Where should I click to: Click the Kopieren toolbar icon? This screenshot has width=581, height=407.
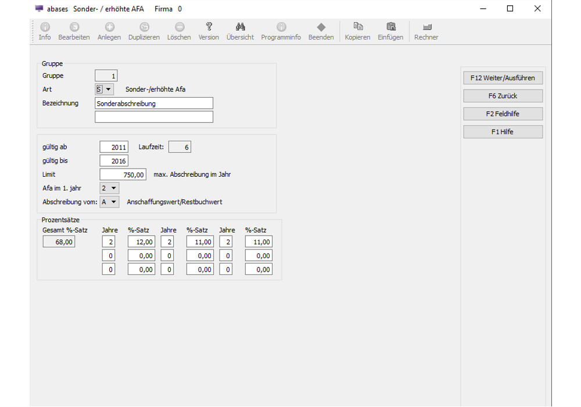[357, 27]
